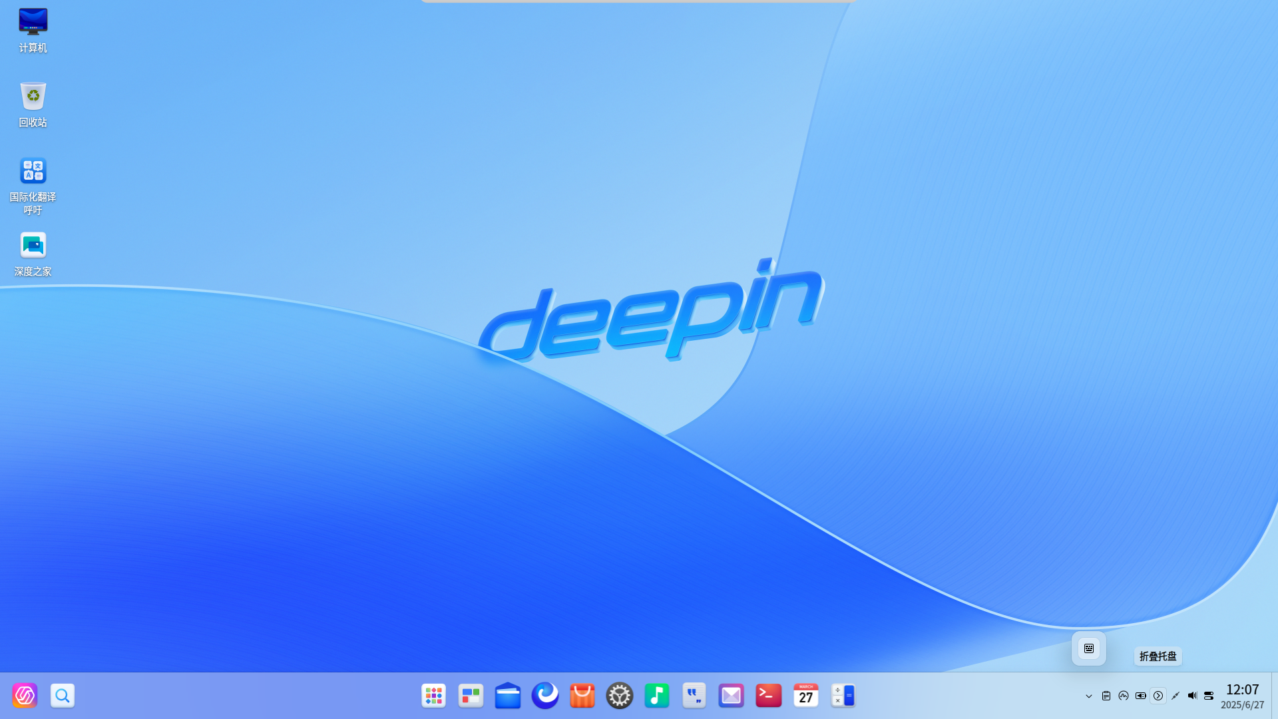Open the pink AI assistant icon in dock
Image resolution: width=1278 pixels, height=719 pixels.
click(25, 696)
